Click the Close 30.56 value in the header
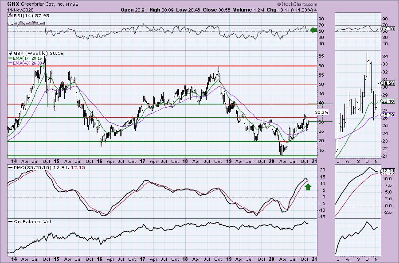This screenshot has width=399, height=263. pos(216,10)
